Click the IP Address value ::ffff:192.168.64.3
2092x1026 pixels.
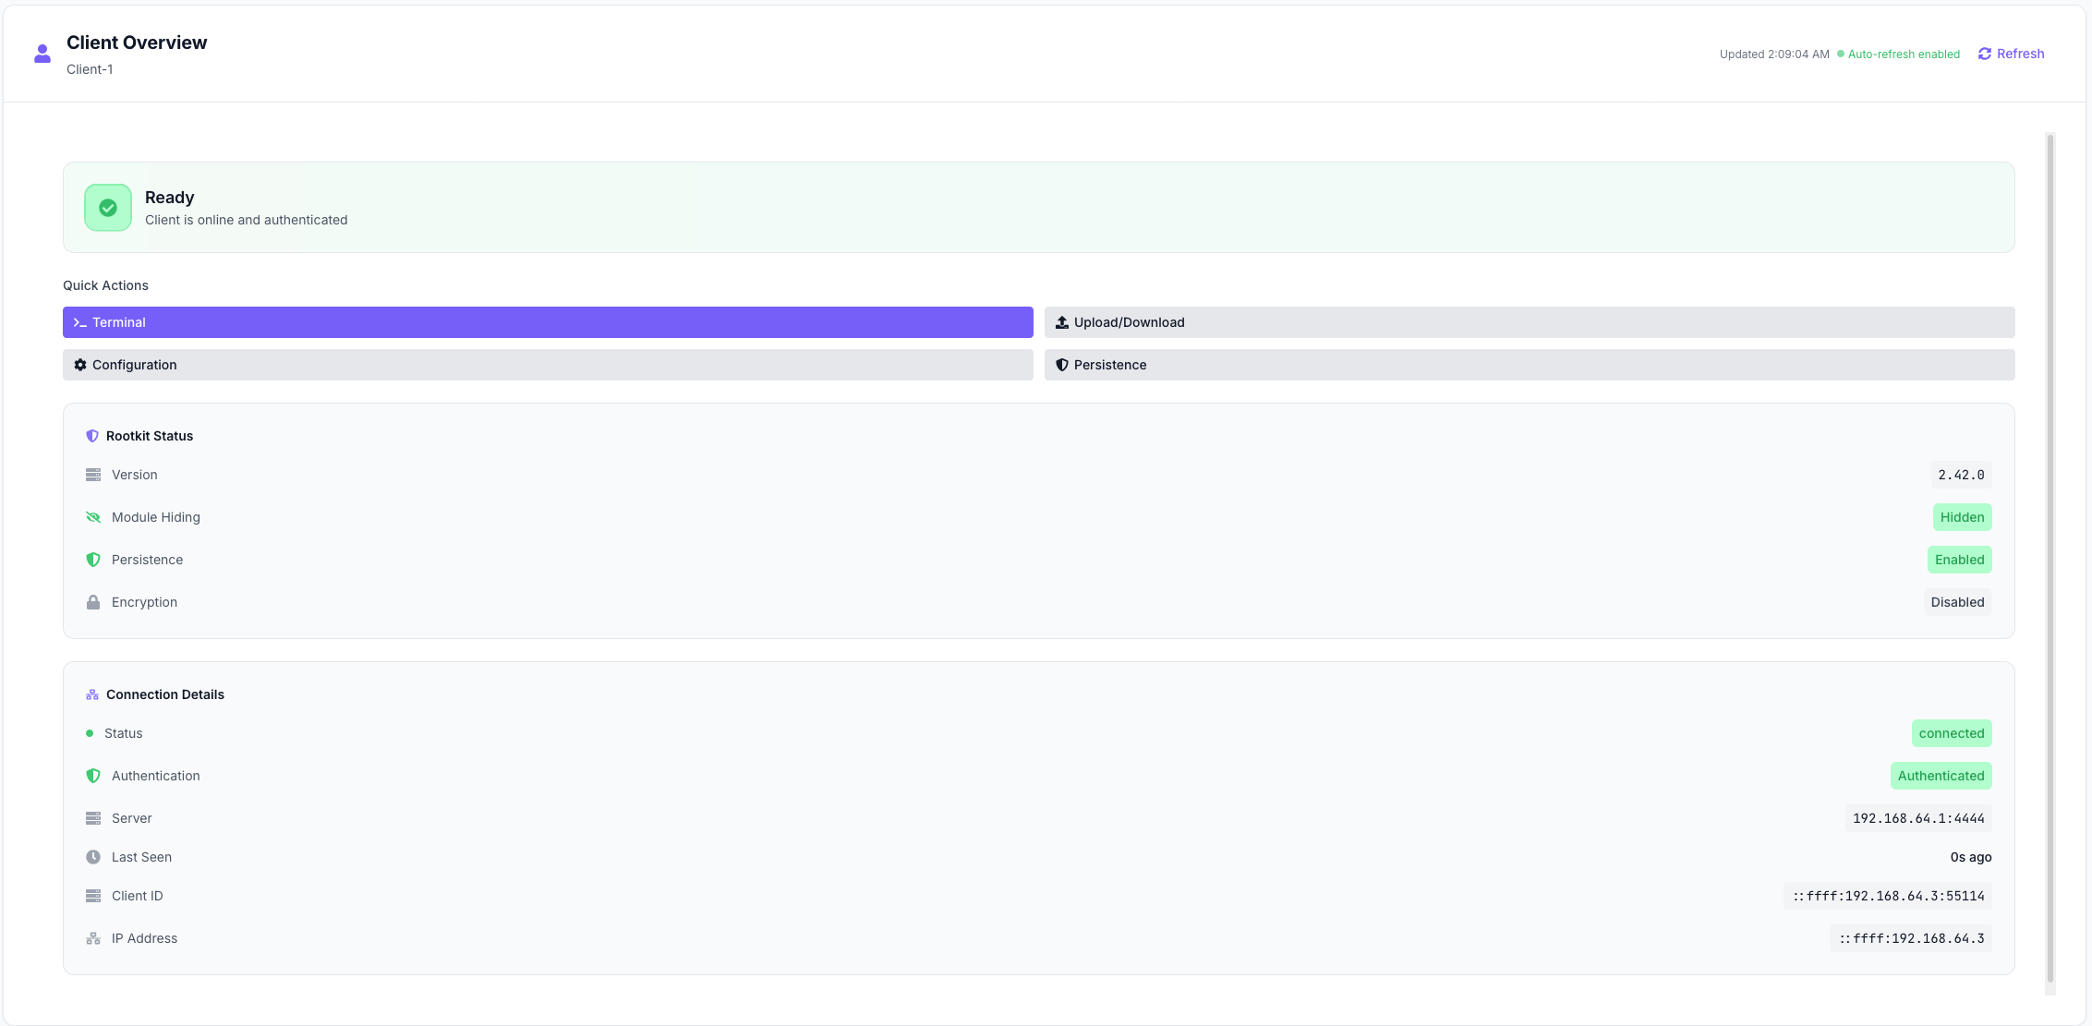pyautogui.click(x=1911, y=938)
